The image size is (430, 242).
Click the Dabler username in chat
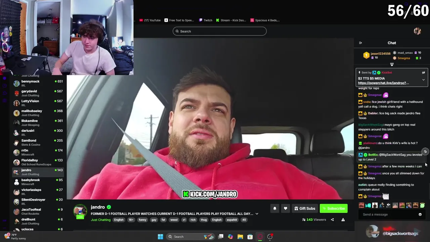point(373,113)
